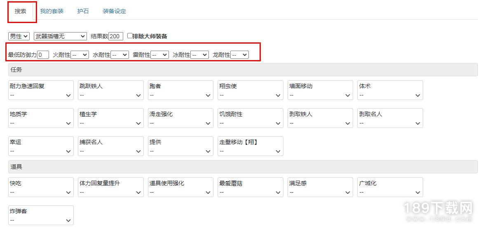The height and width of the screenshot is (228, 480).
Task: Click the 结果数 input field
Action: (x=116, y=36)
